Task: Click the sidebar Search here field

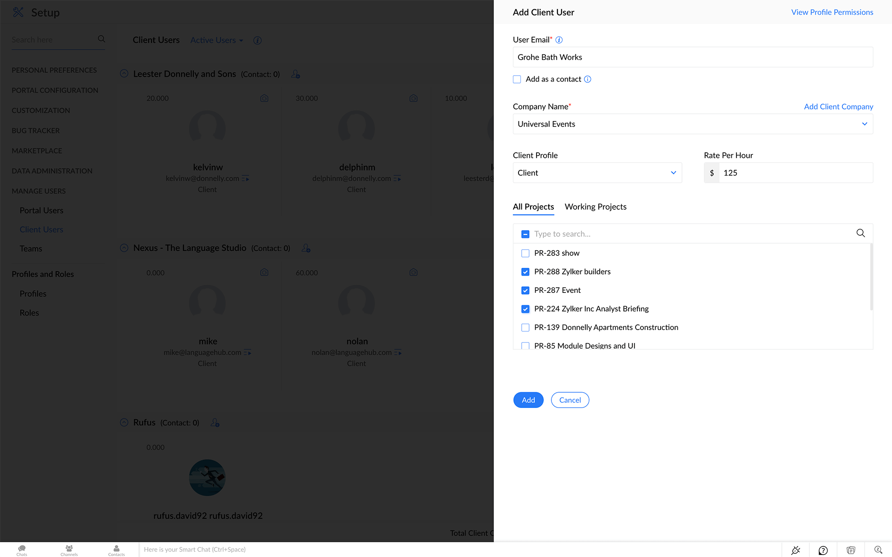Action: coord(53,40)
